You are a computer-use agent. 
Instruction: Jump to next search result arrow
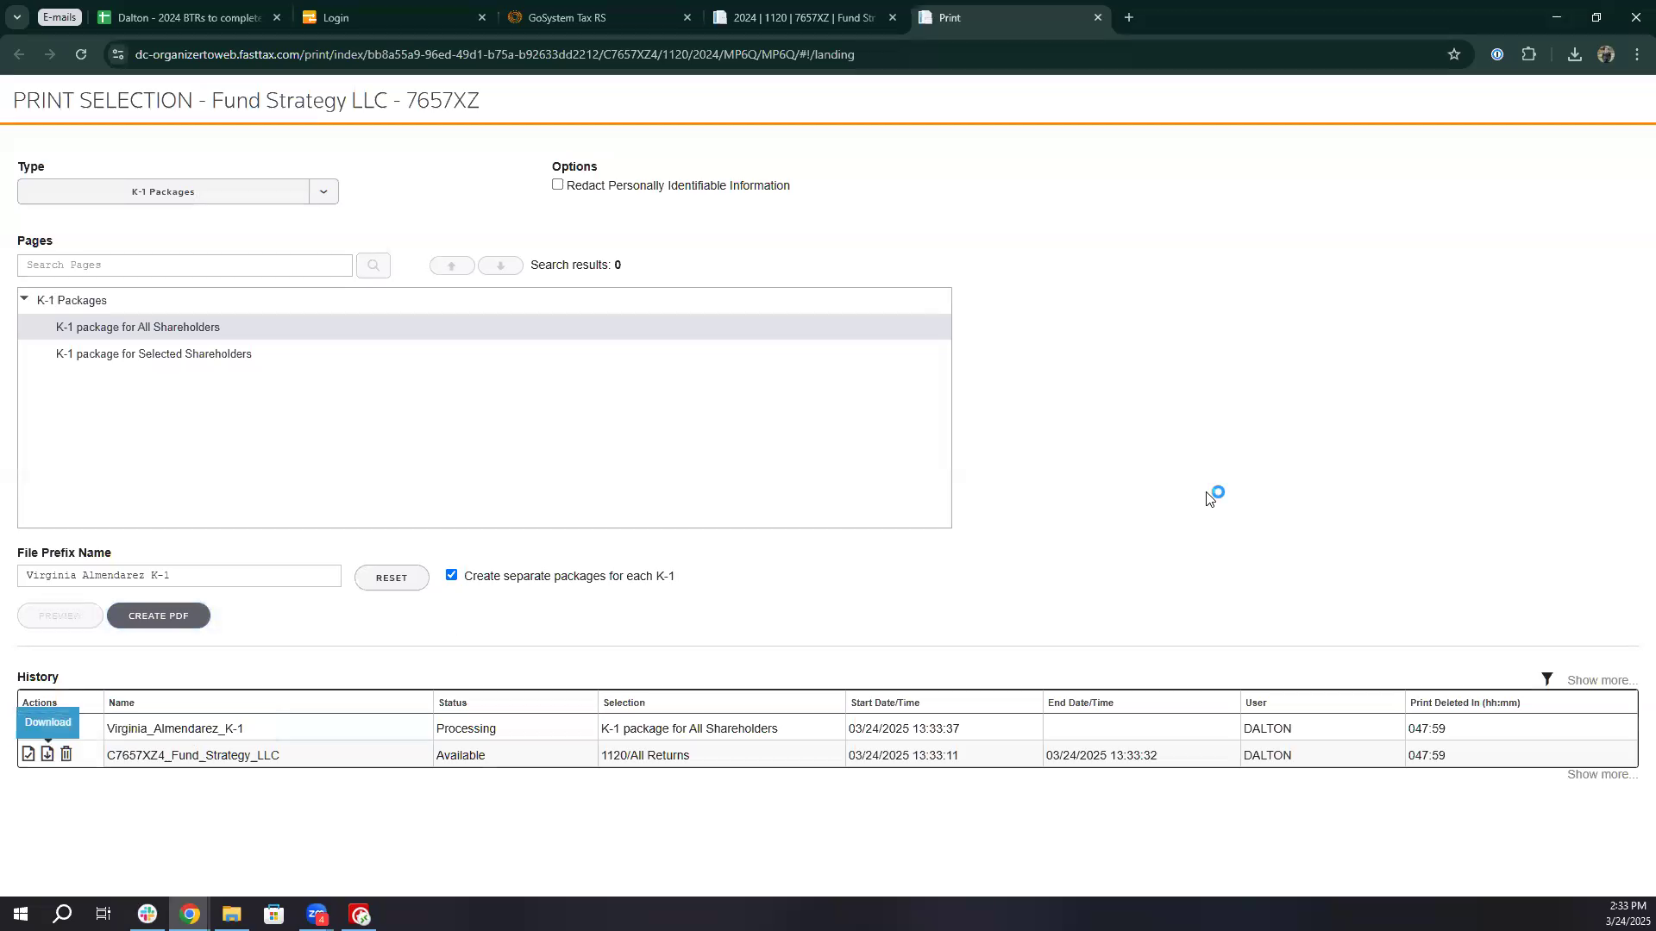point(500,266)
